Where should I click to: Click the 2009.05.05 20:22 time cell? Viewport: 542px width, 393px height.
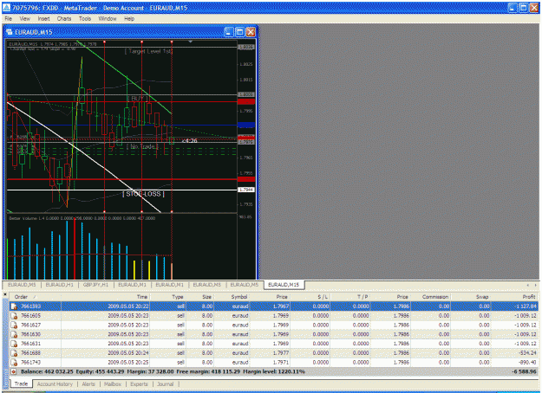[127, 306]
